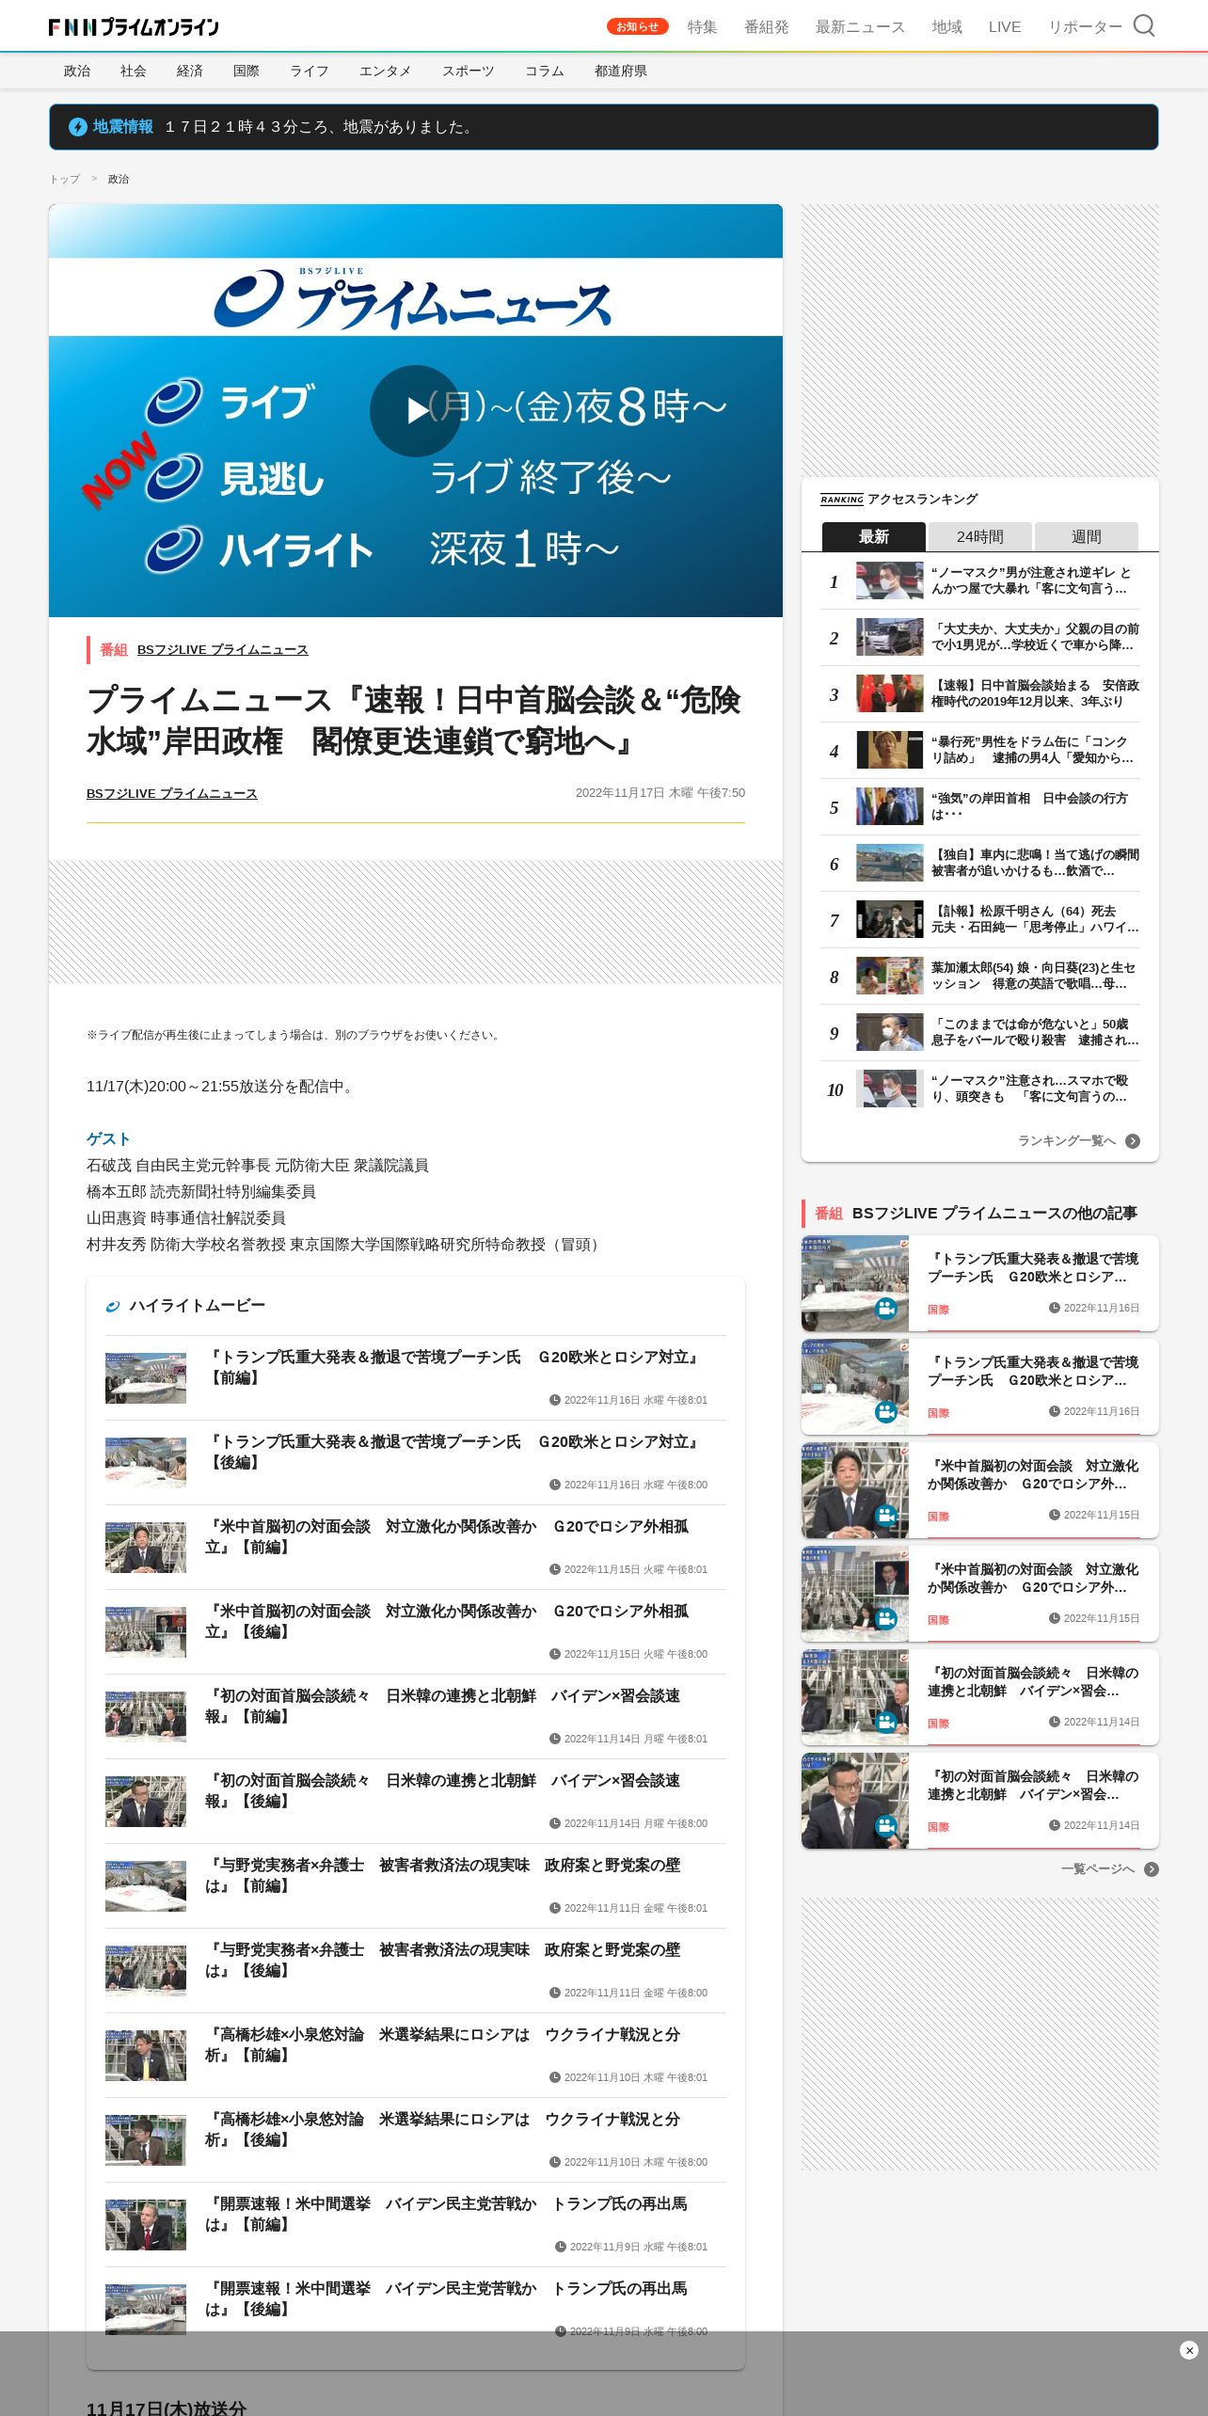Open highlight トランプ氏重大発表【前編】
The height and width of the screenshot is (2416, 1208).
(x=416, y=1378)
